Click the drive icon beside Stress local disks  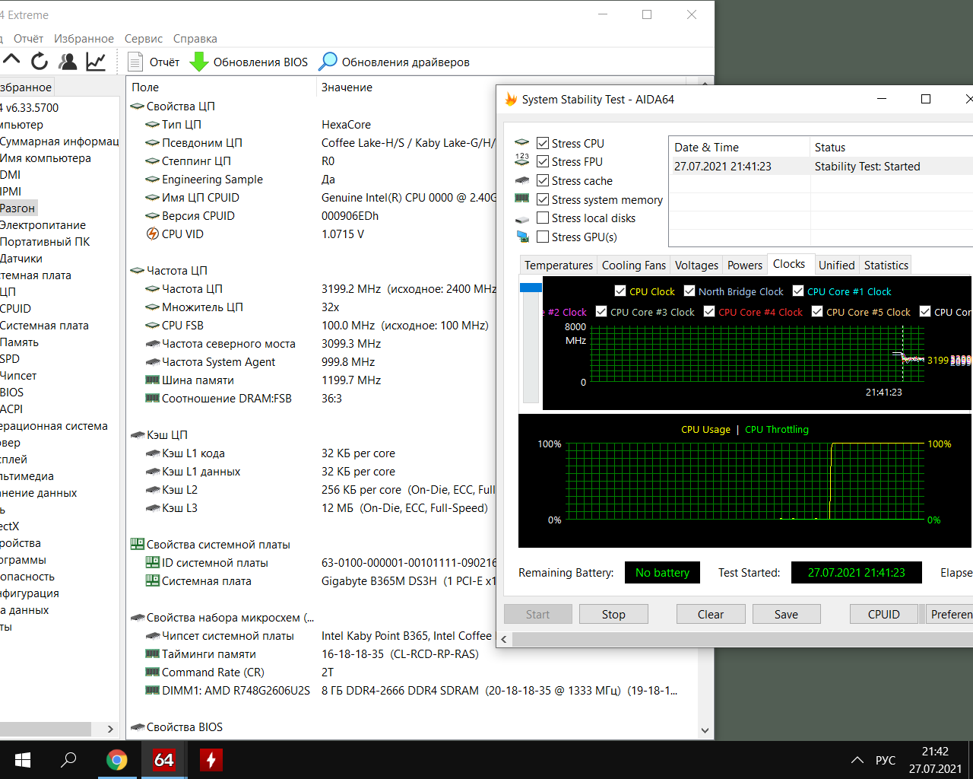click(521, 218)
